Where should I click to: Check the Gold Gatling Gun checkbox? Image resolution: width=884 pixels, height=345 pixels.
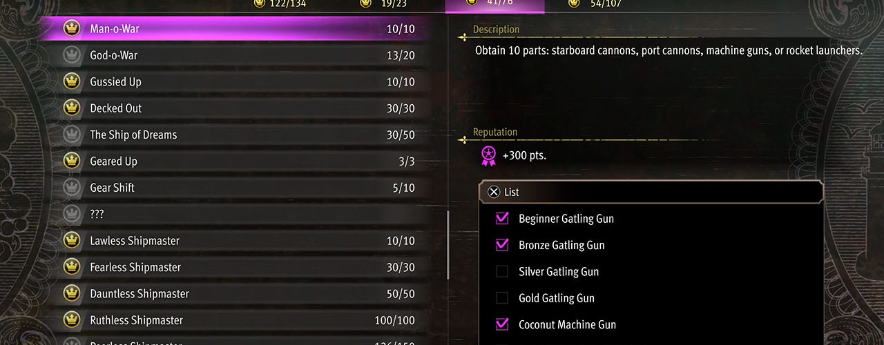(x=502, y=298)
